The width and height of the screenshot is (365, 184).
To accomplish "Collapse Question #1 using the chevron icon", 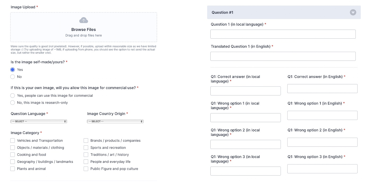I will [x=353, y=12].
